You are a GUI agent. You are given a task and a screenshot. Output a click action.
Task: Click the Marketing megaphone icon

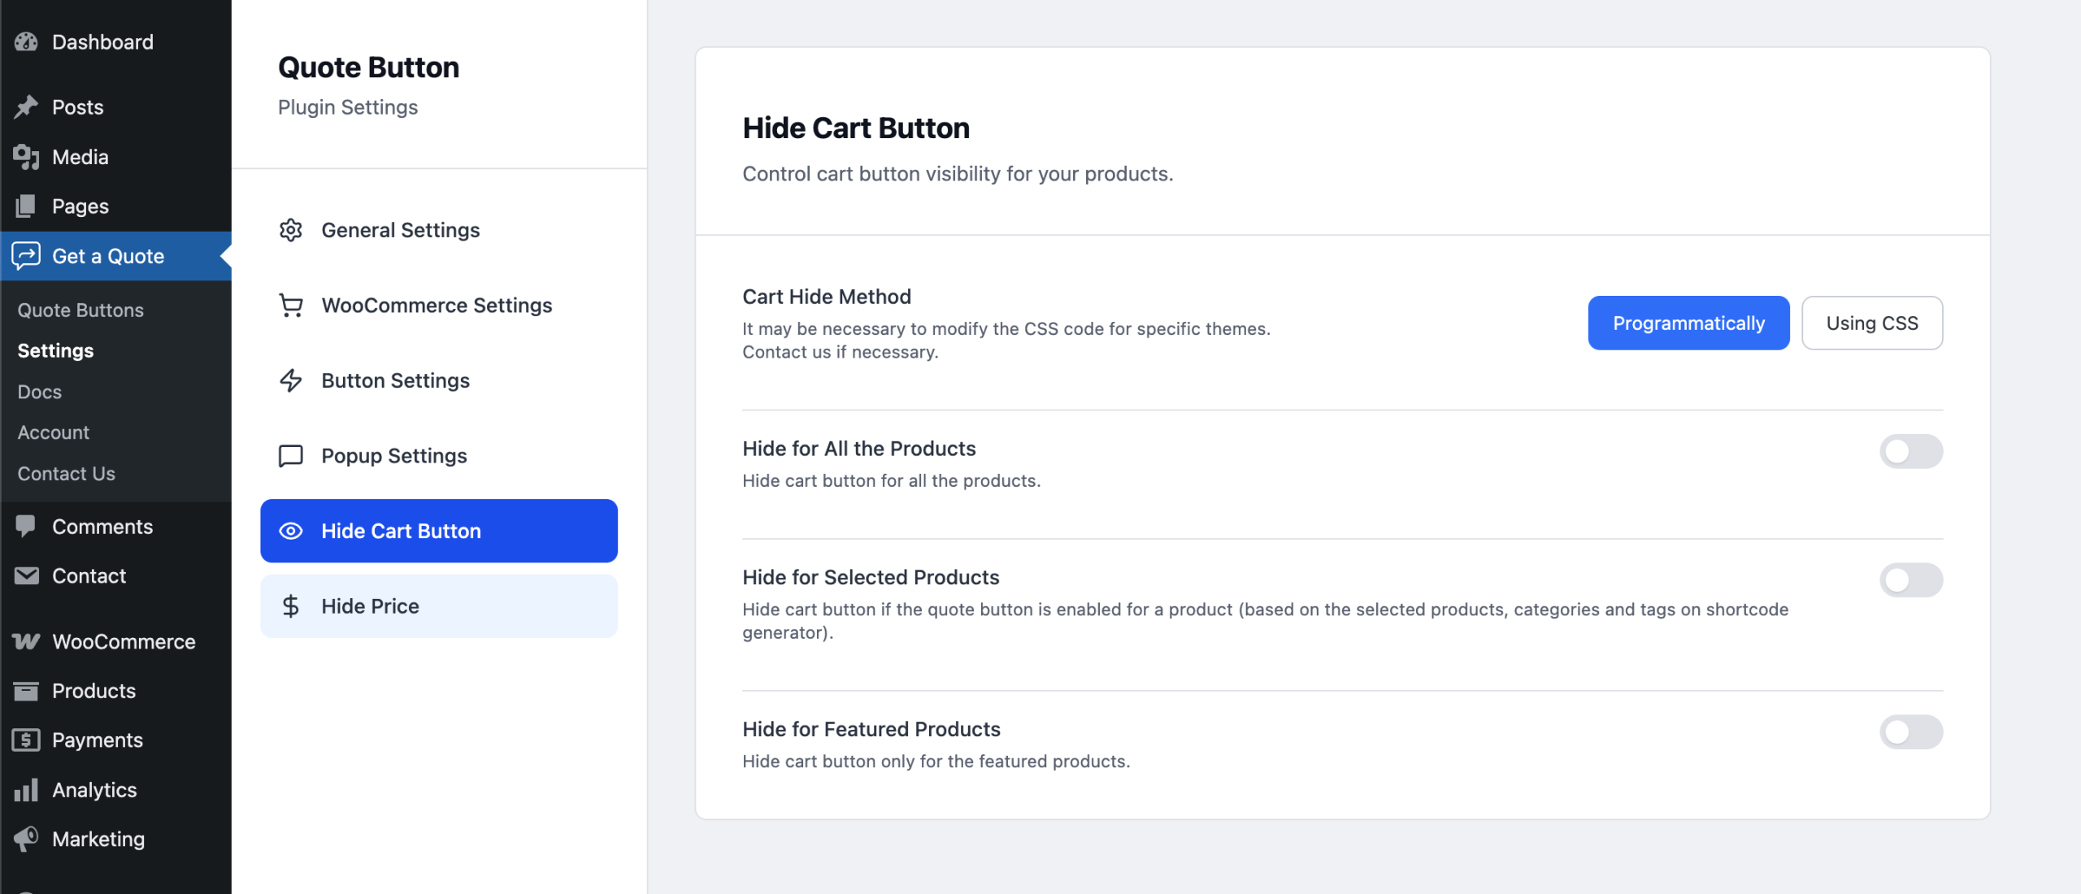(x=26, y=839)
